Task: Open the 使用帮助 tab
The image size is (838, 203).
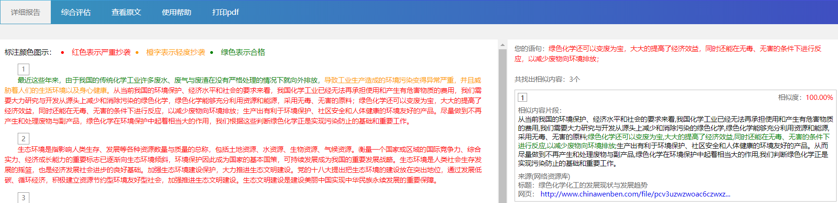Action: (x=177, y=12)
